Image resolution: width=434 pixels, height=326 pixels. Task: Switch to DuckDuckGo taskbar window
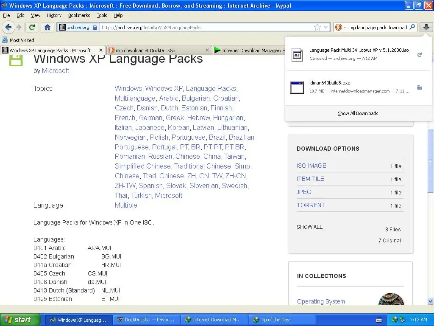pyautogui.click(x=146, y=320)
